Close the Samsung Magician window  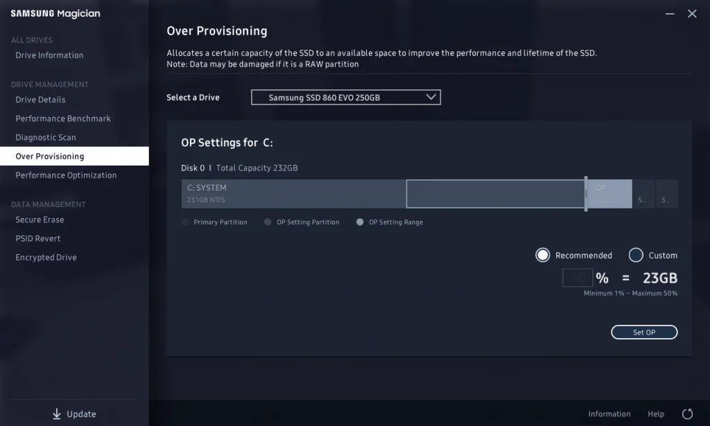pos(692,14)
